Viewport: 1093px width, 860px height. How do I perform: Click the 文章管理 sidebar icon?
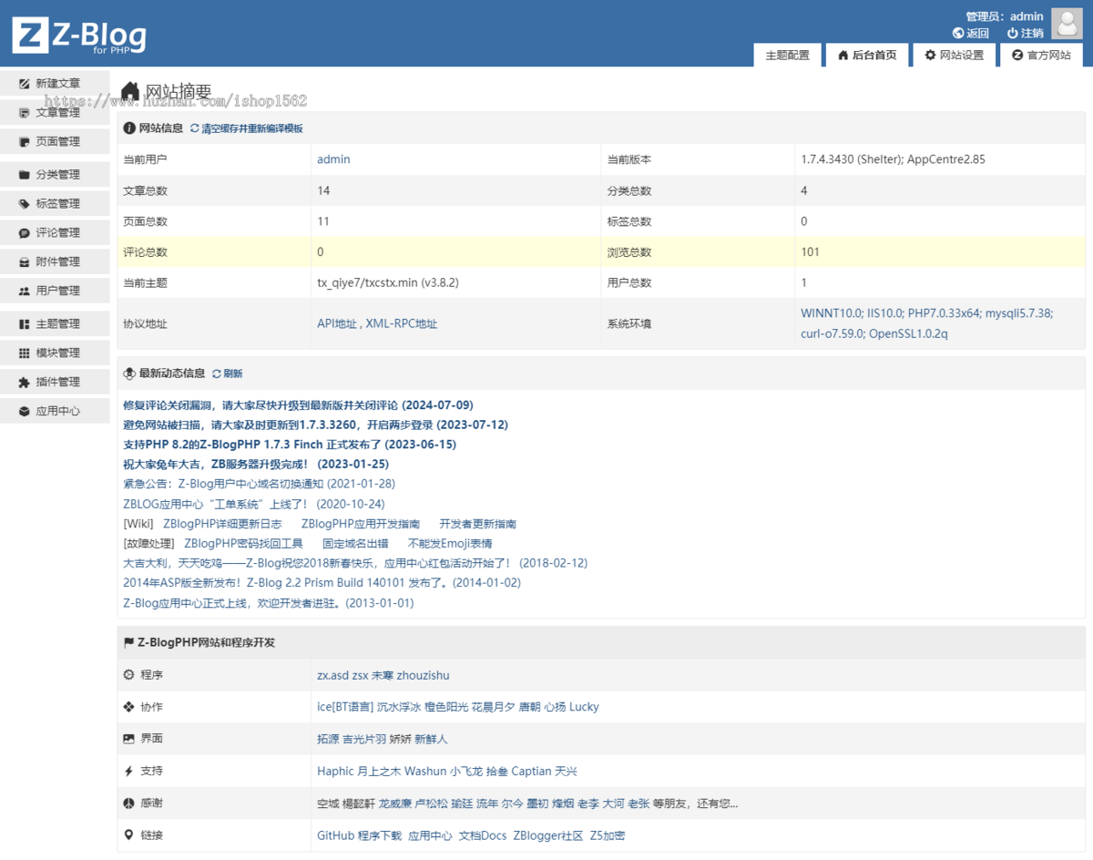[25, 112]
